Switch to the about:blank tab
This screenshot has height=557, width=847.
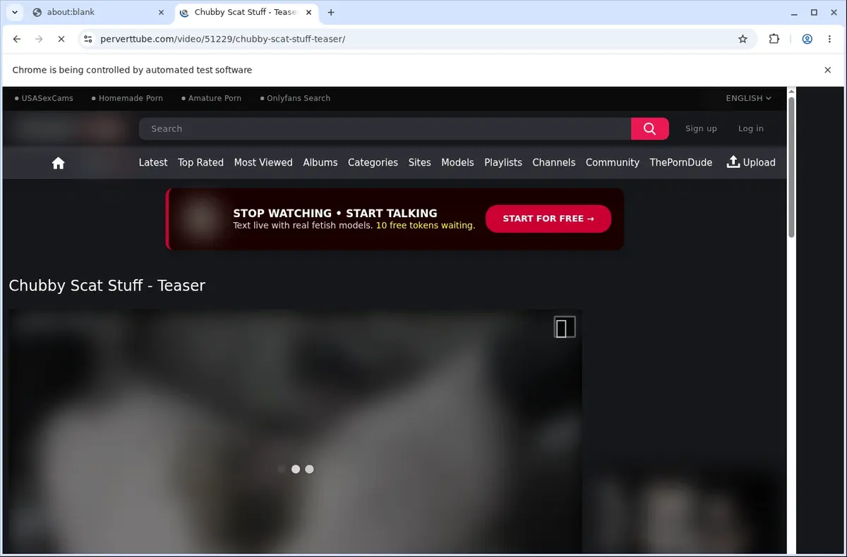pyautogui.click(x=98, y=12)
